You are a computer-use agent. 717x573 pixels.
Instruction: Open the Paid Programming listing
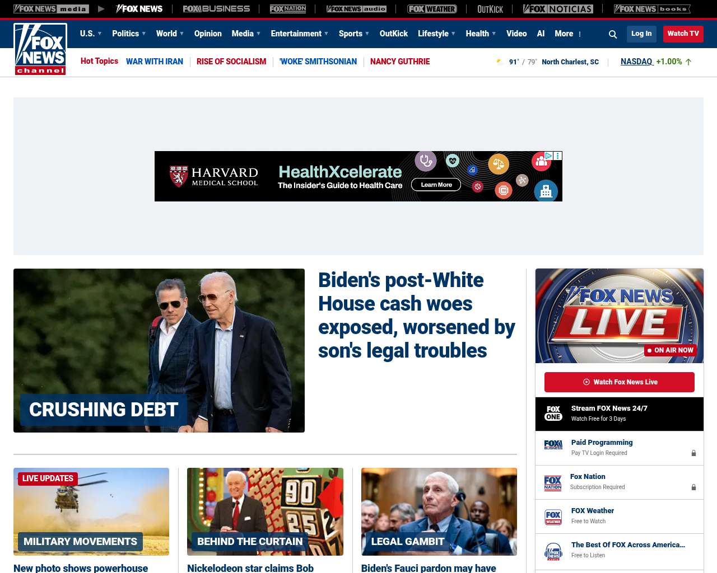(620, 448)
